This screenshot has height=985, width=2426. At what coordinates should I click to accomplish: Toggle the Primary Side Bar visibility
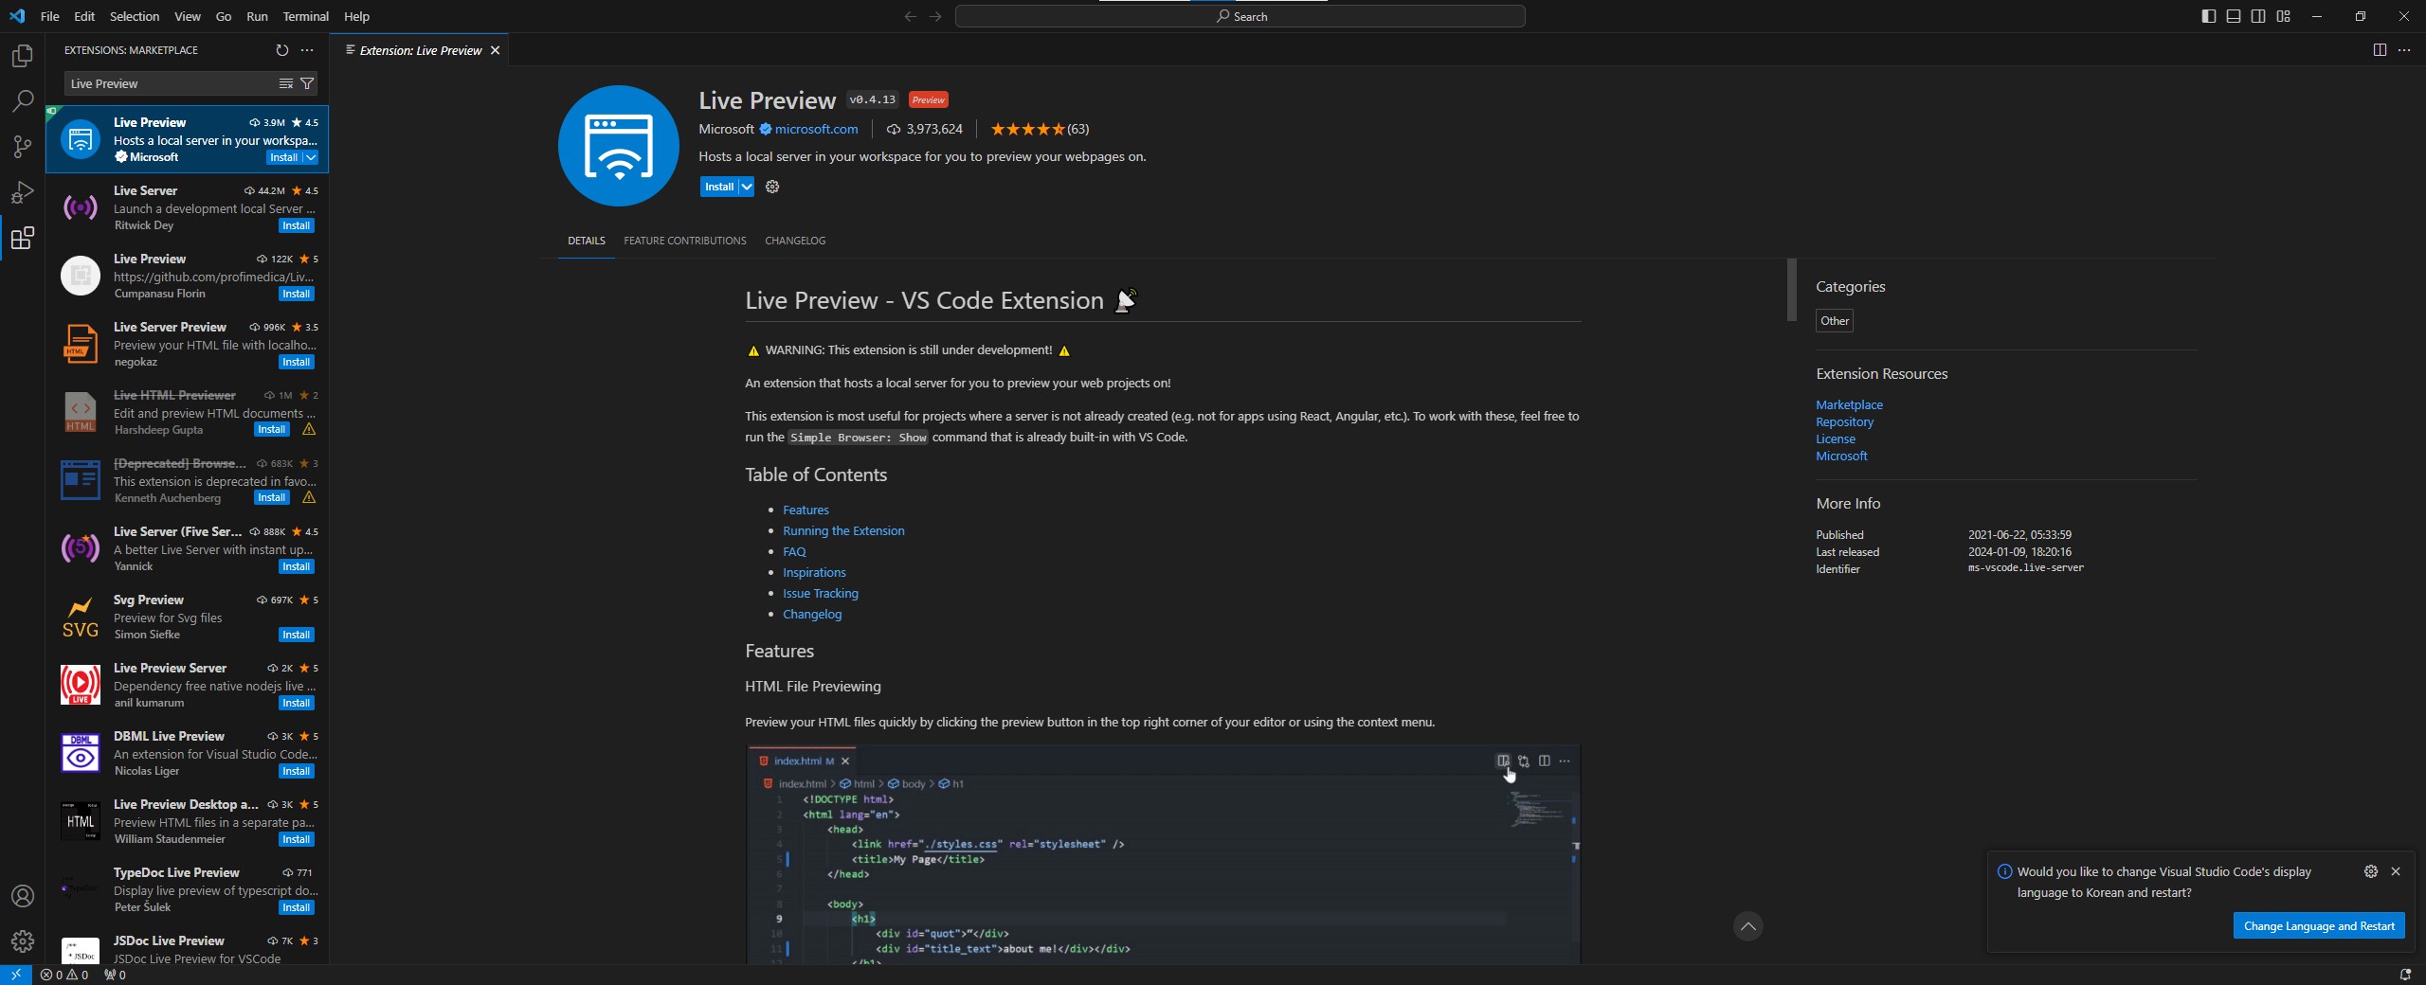tap(2208, 16)
